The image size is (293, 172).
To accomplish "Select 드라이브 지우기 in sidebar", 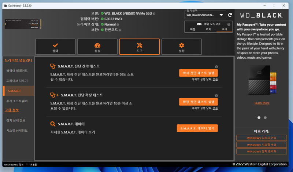I will (17, 81).
